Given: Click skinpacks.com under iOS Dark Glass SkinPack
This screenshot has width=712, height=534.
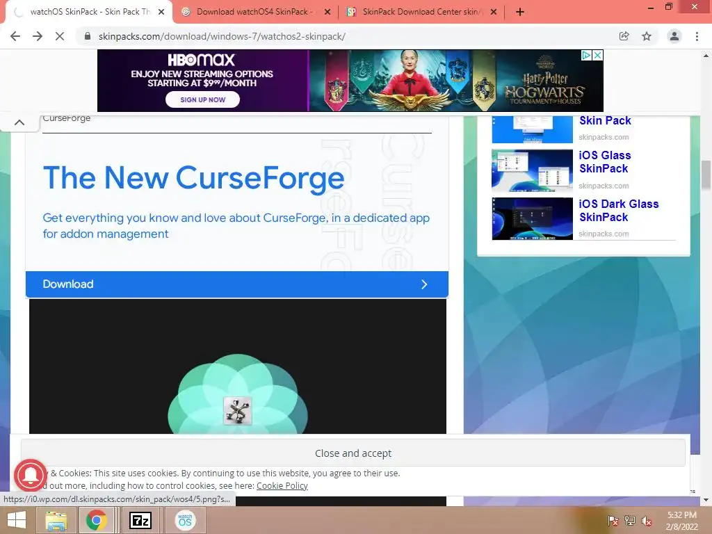Looking at the screenshot, I should (x=604, y=234).
